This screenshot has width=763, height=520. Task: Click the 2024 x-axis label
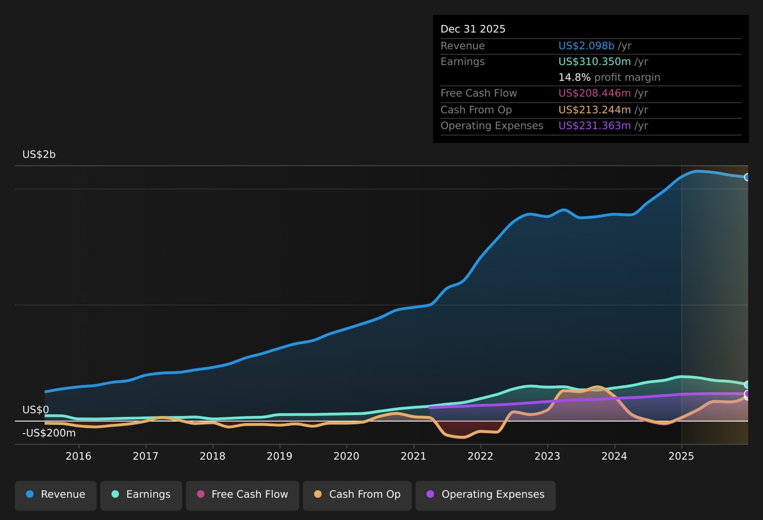tap(614, 456)
